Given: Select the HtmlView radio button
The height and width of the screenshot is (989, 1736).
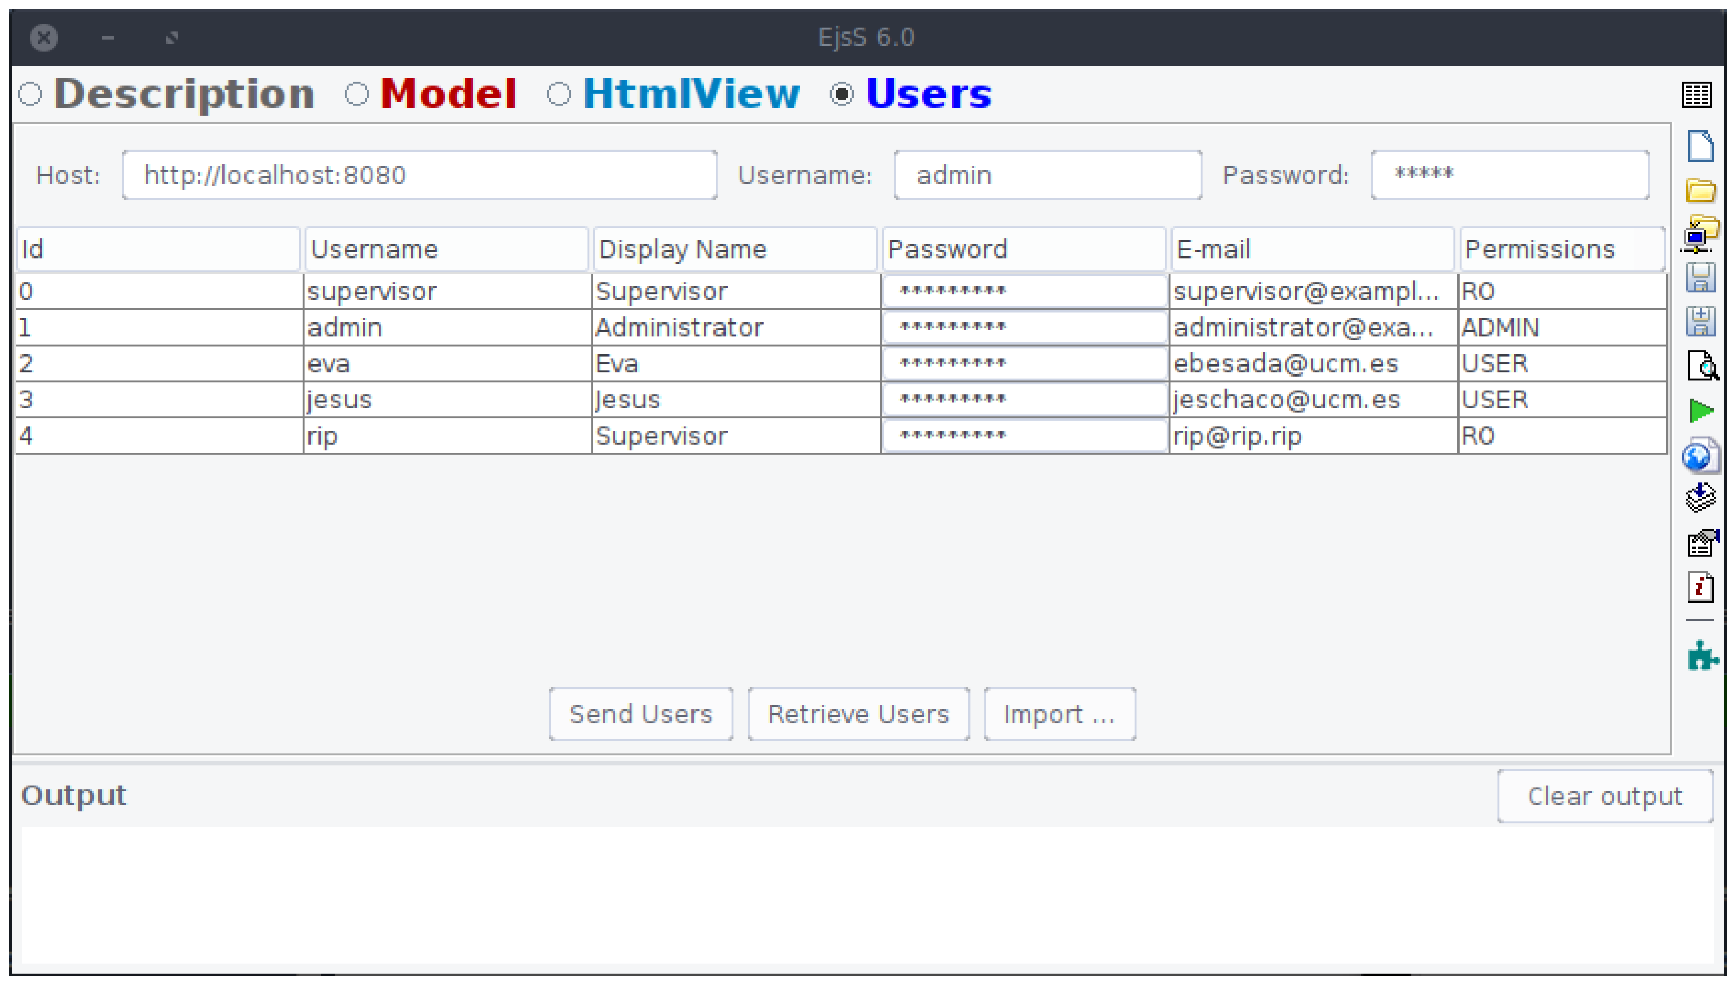Looking at the screenshot, I should (x=559, y=94).
